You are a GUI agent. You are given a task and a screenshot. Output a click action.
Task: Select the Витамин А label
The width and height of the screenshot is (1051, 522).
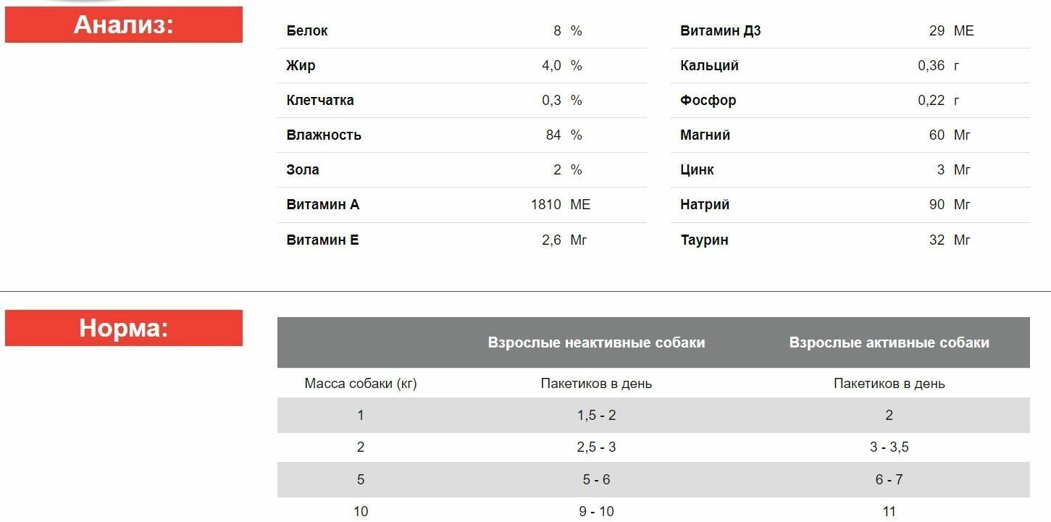323,205
